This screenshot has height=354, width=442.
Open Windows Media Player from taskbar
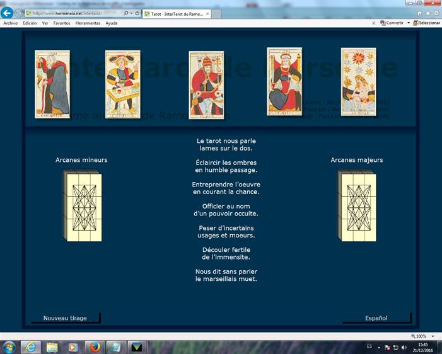pyautogui.click(x=73, y=347)
